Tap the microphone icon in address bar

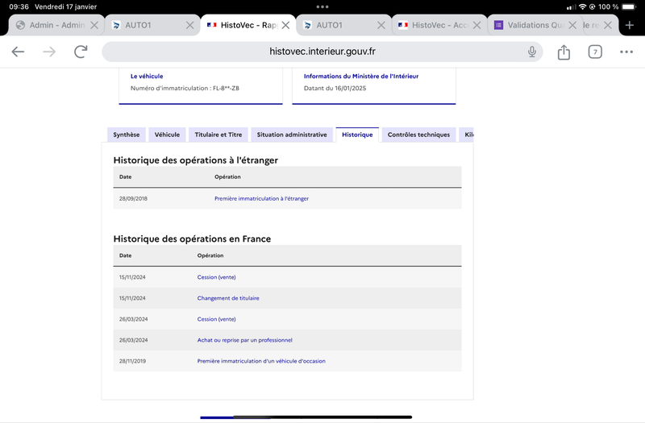[x=532, y=52]
